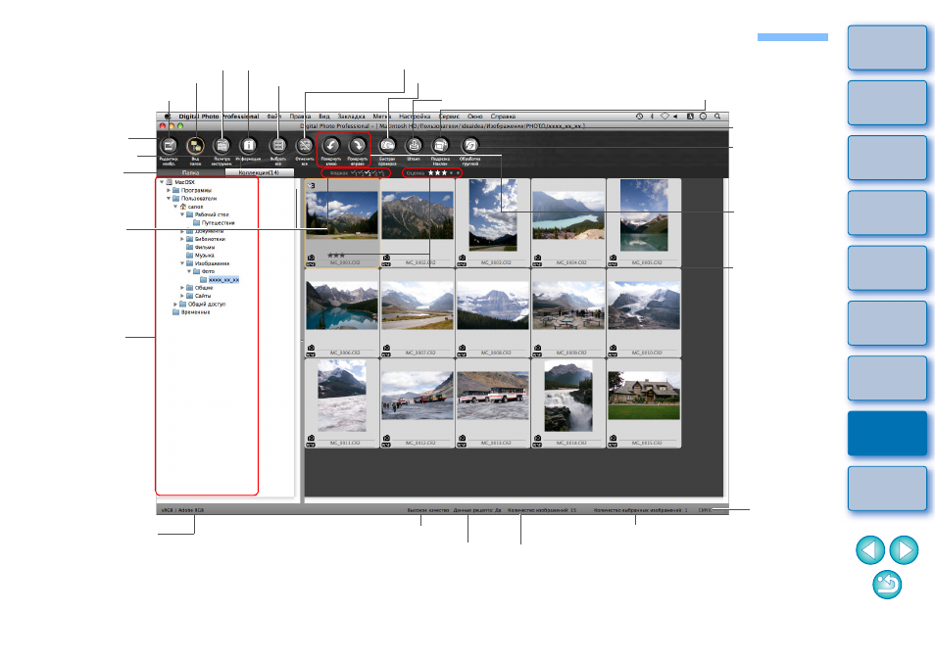The width and height of the screenshot is (935, 660).
Task: Select the turquoise lake thumbnail IMG_0004.CR2
Action: tap(568, 223)
